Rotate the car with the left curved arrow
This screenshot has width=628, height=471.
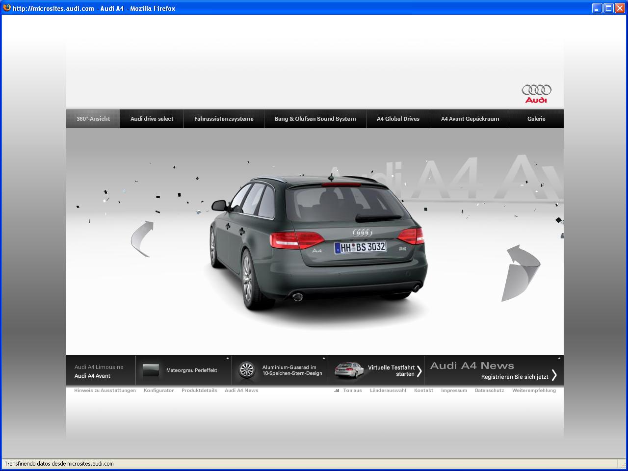(x=142, y=239)
